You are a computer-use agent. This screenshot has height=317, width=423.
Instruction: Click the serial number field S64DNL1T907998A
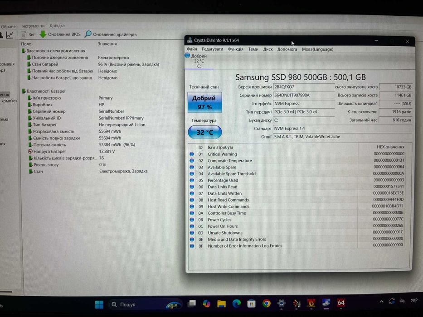pos(304,95)
